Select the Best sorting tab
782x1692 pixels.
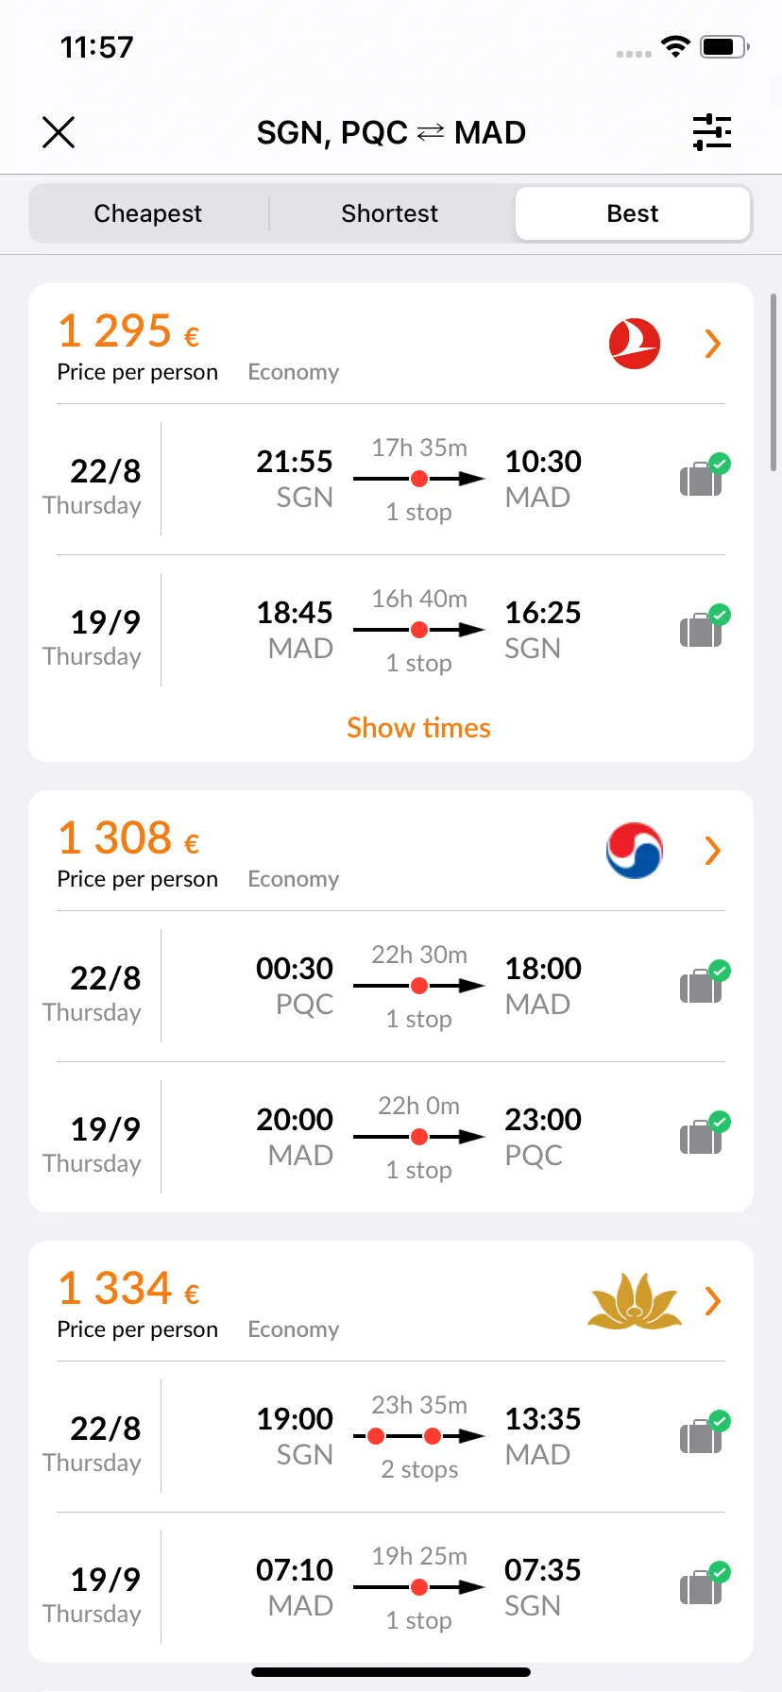point(633,213)
